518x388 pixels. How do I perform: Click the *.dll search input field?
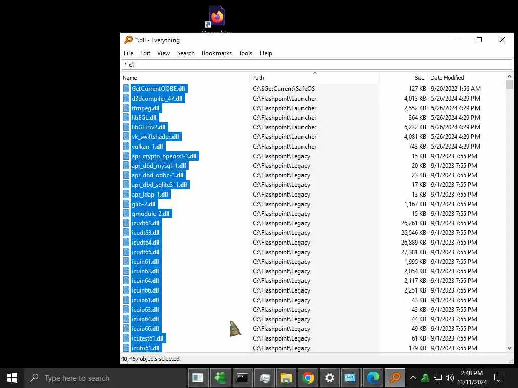click(x=317, y=64)
